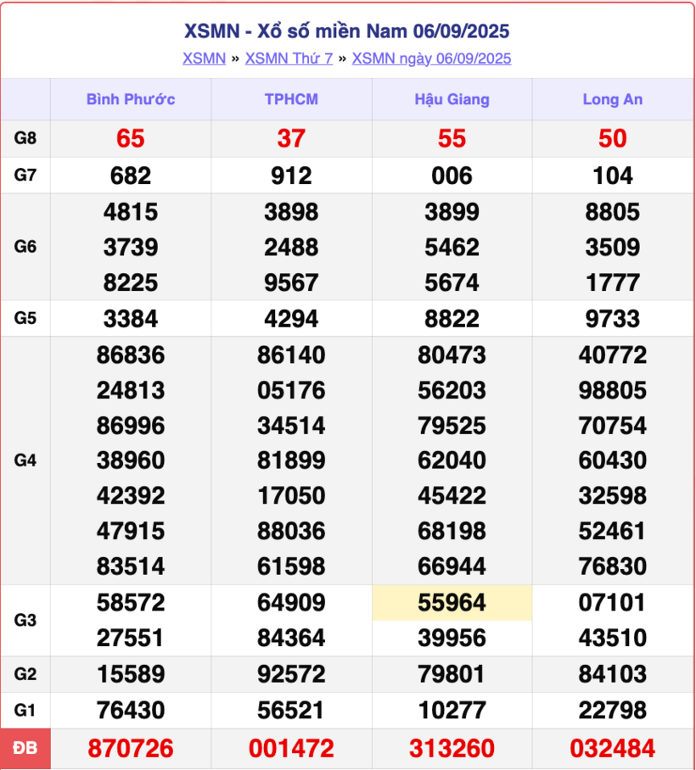
Task: Select the TPHCM column header
Action: tap(291, 99)
